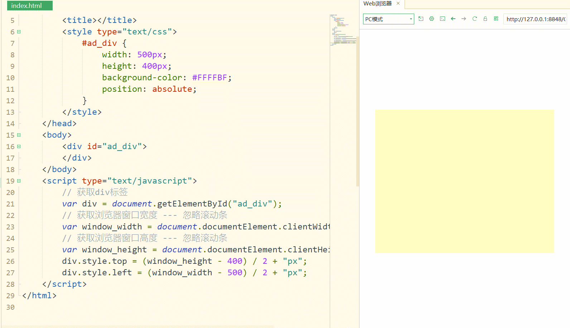
Task: Click the closing </html> tag
Action: point(39,295)
